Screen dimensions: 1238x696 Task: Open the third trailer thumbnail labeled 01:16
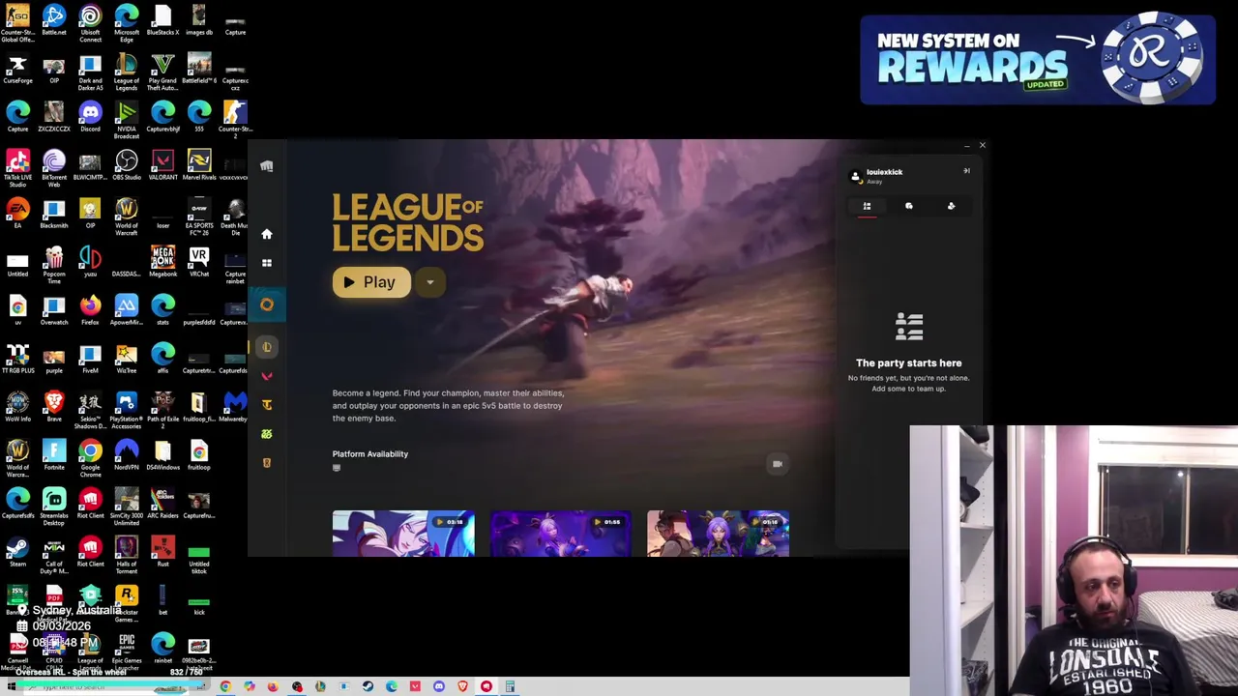click(718, 534)
